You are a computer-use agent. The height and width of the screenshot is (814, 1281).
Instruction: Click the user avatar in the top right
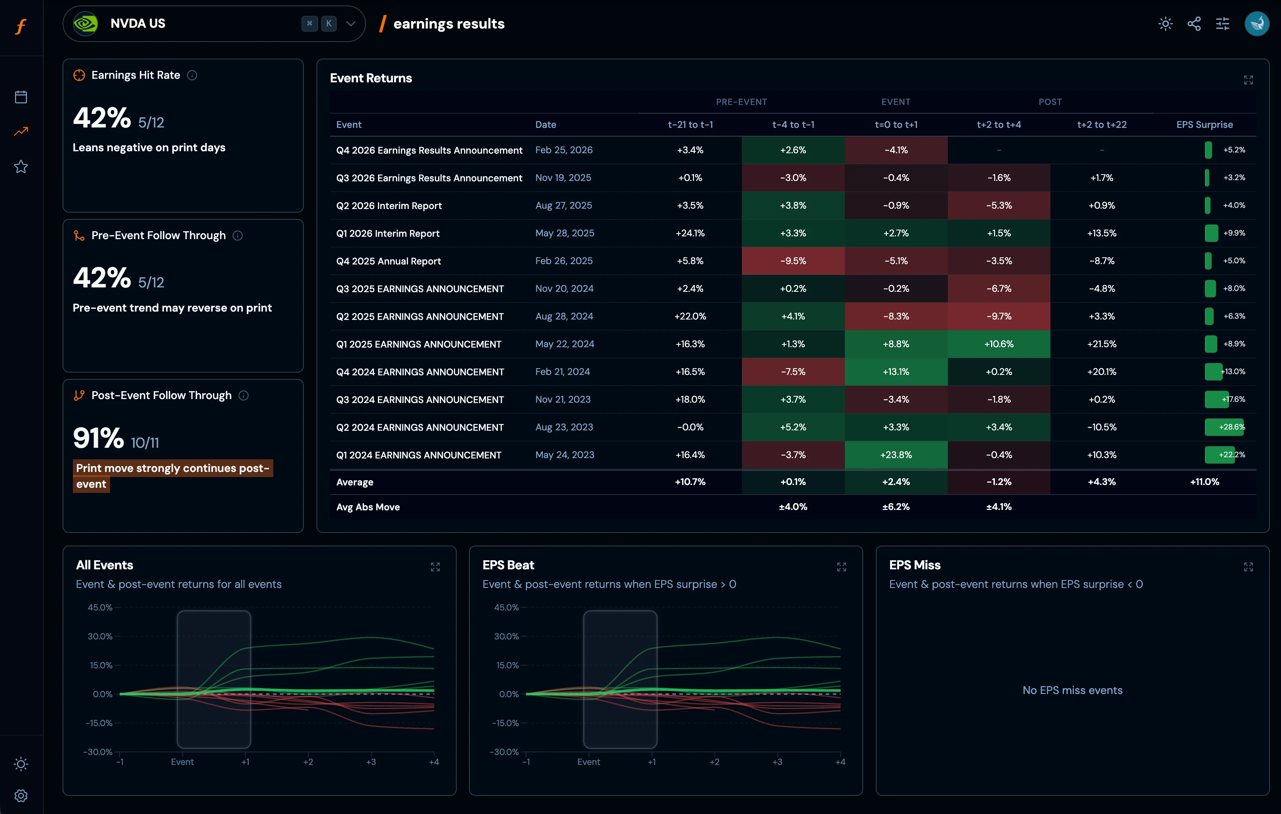(x=1256, y=23)
